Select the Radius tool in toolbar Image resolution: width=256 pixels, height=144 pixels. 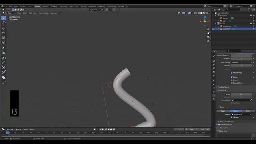4,68
